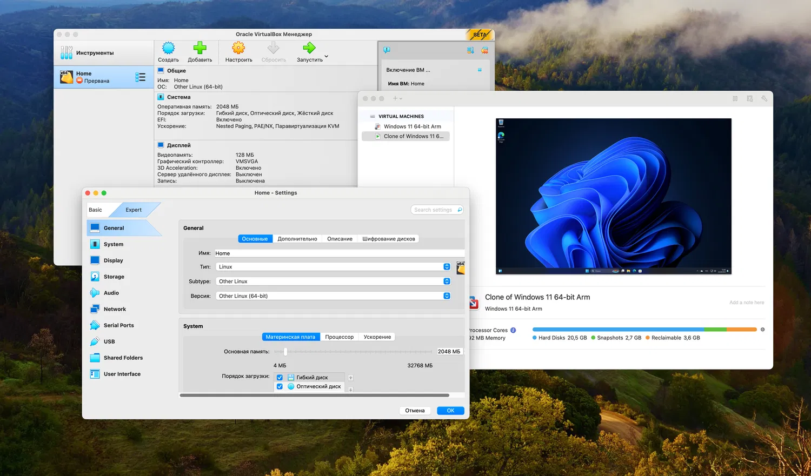Expand Запустить dropdown arrow
Image resolution: width=811 pixels, height=476 pixels.
[326, 57]
